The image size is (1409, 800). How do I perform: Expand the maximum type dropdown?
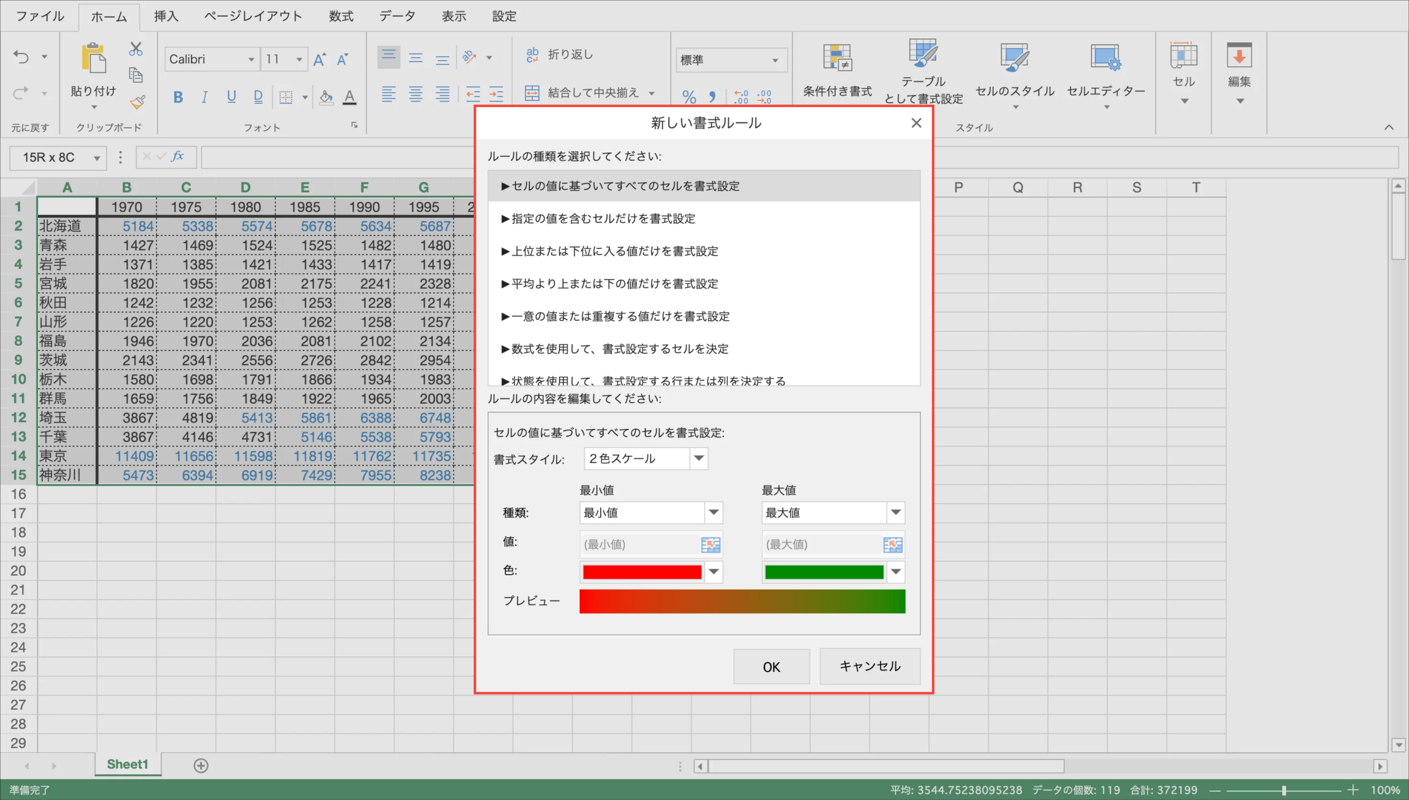pos(895,513)
